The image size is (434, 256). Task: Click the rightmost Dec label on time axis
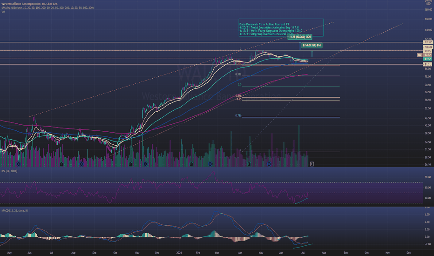[408, 253]
